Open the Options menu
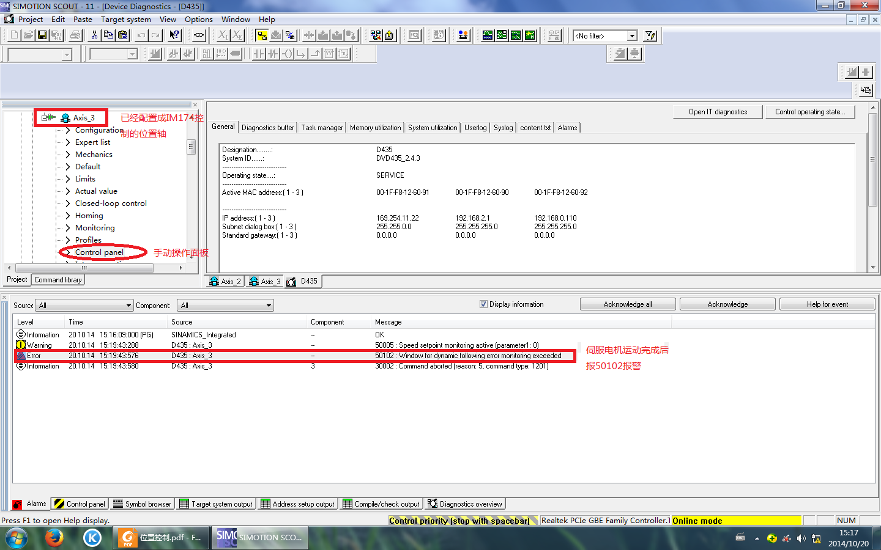Viewport: 881px width, 550px height. [199, 20]
